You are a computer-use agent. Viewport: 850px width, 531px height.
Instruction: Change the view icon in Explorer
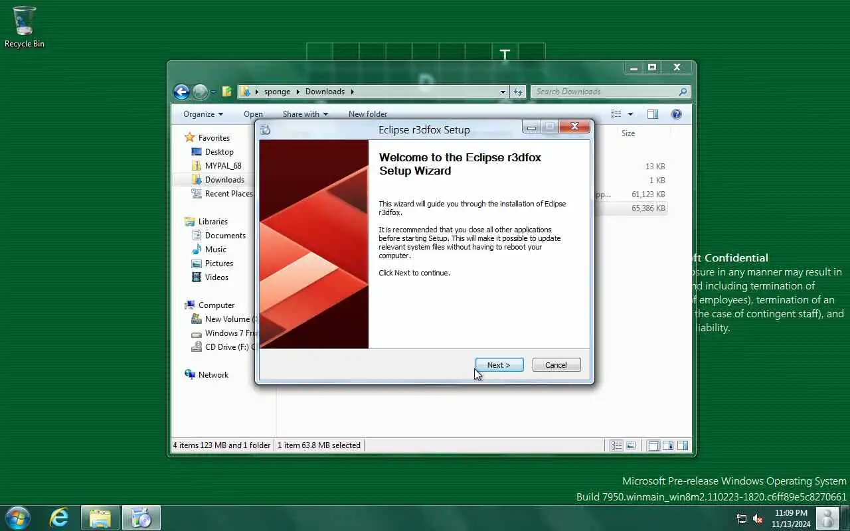pos(616,114)
